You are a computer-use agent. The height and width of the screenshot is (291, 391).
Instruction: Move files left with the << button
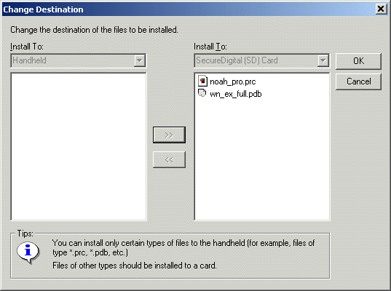click(x=169, y=159)
